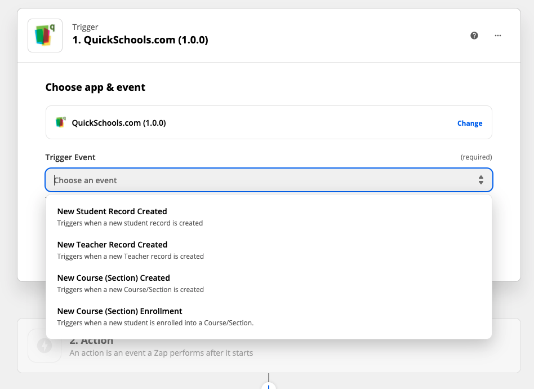Click the Choose app & event heading
Viewport: 534px width, 389px height.
(x=95, y=87)
